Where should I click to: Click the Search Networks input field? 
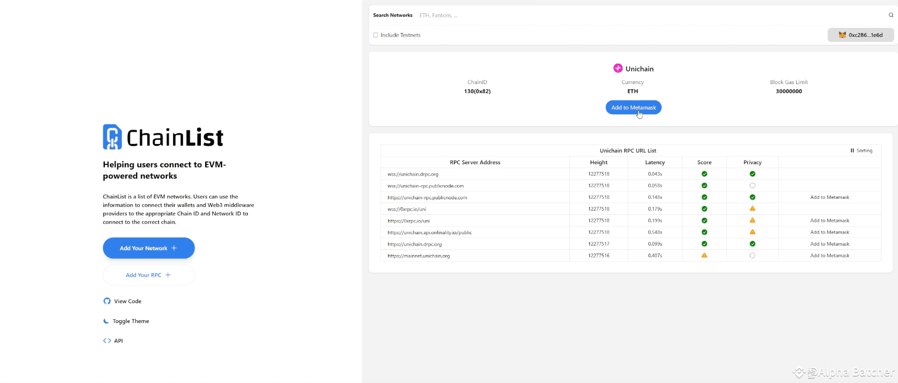(651, 15)
